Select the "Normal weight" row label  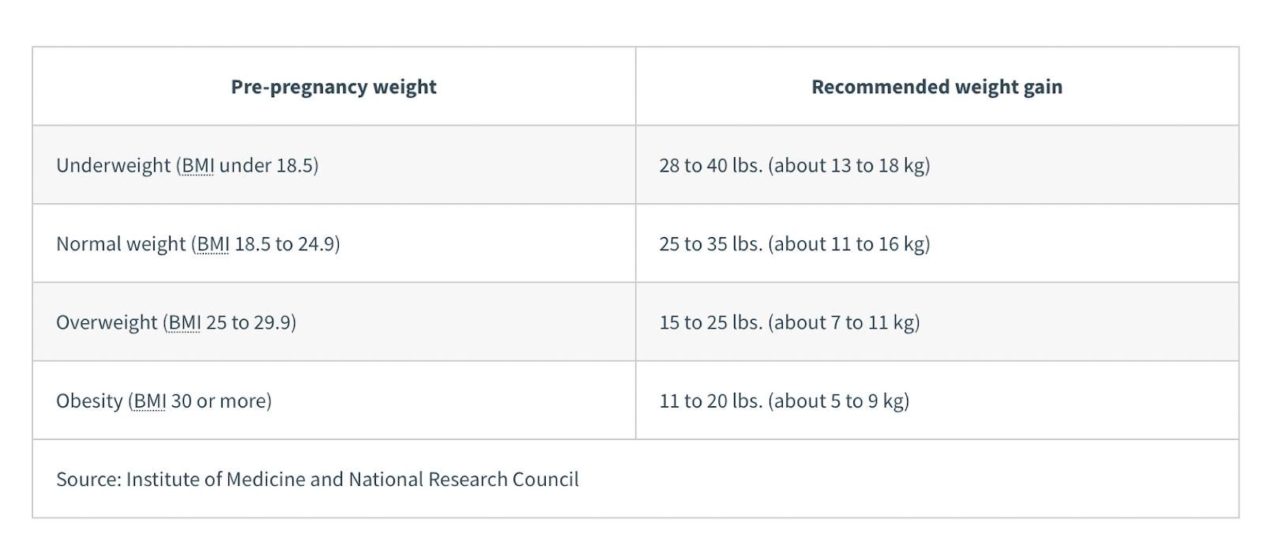121,243
